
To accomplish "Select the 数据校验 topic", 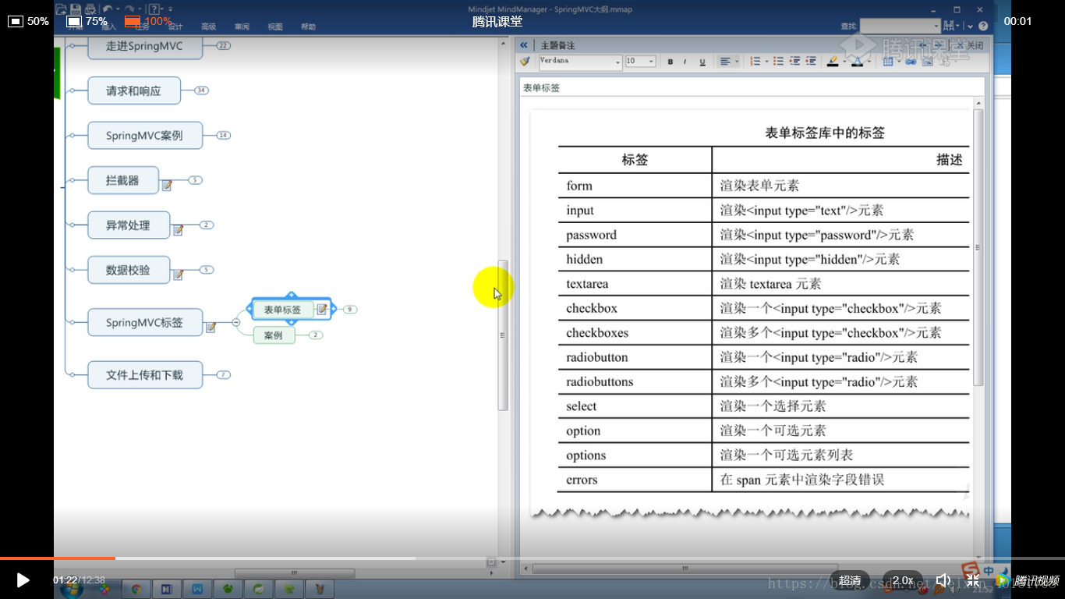I will tap(128, 270).
